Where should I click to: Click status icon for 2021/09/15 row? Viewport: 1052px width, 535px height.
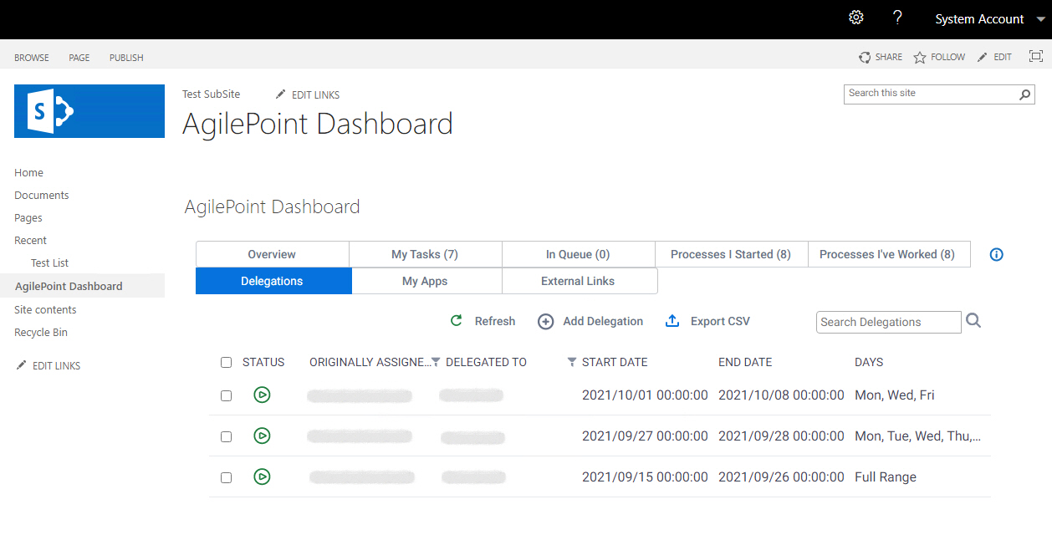point(262,476)
